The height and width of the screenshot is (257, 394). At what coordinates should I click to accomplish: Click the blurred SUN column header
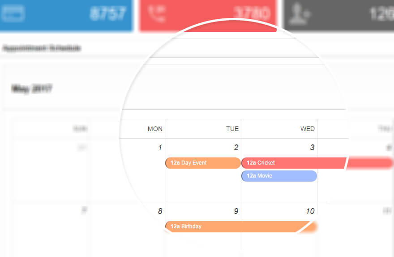pyautogui.click(x=80, y=129)
